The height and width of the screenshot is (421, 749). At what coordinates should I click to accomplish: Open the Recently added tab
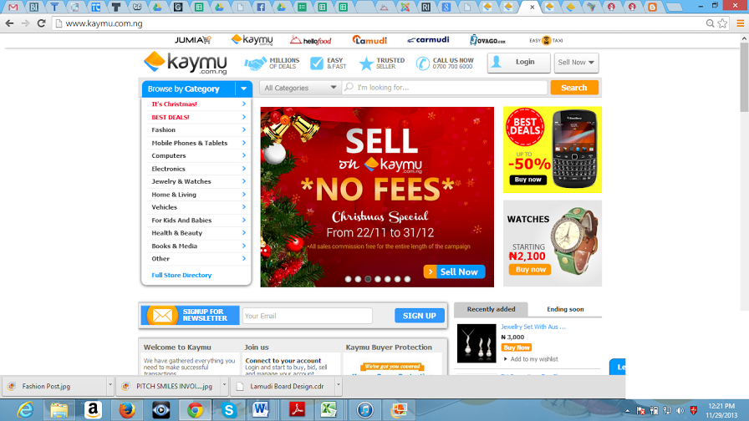(x=491, y=309)
